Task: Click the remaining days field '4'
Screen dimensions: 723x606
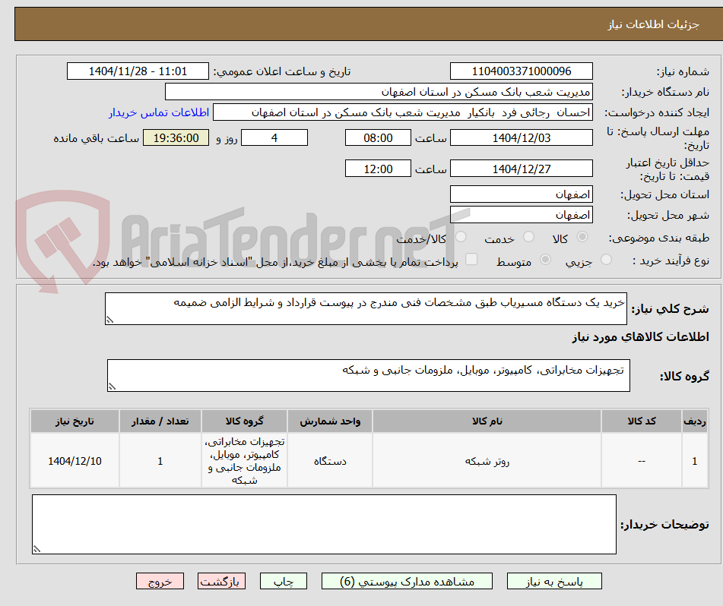Action: pyautogui.click(x=274, y=137)
